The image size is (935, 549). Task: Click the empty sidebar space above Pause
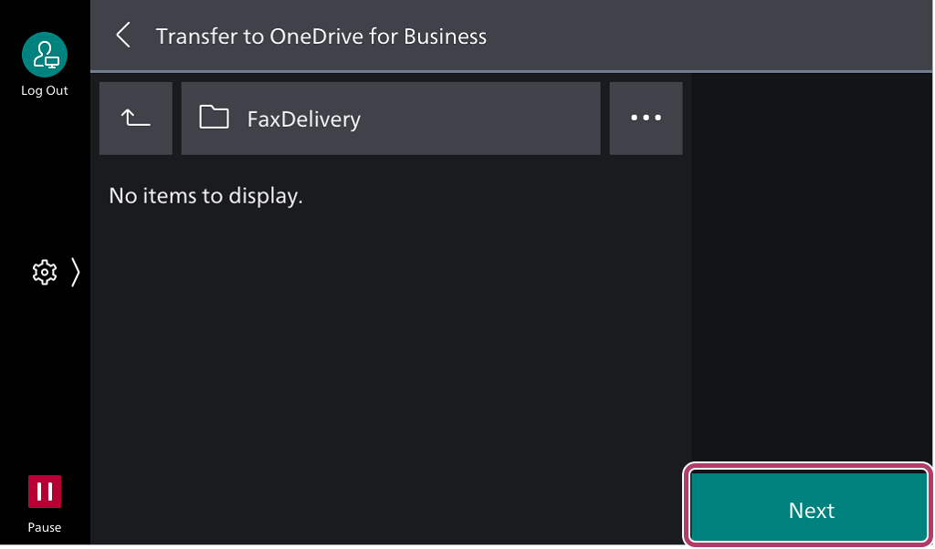pyautogui.click(x=45, y=381)
